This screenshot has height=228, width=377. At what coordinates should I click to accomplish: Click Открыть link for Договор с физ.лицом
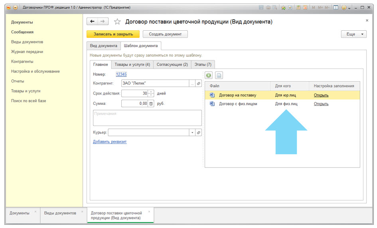321,104
